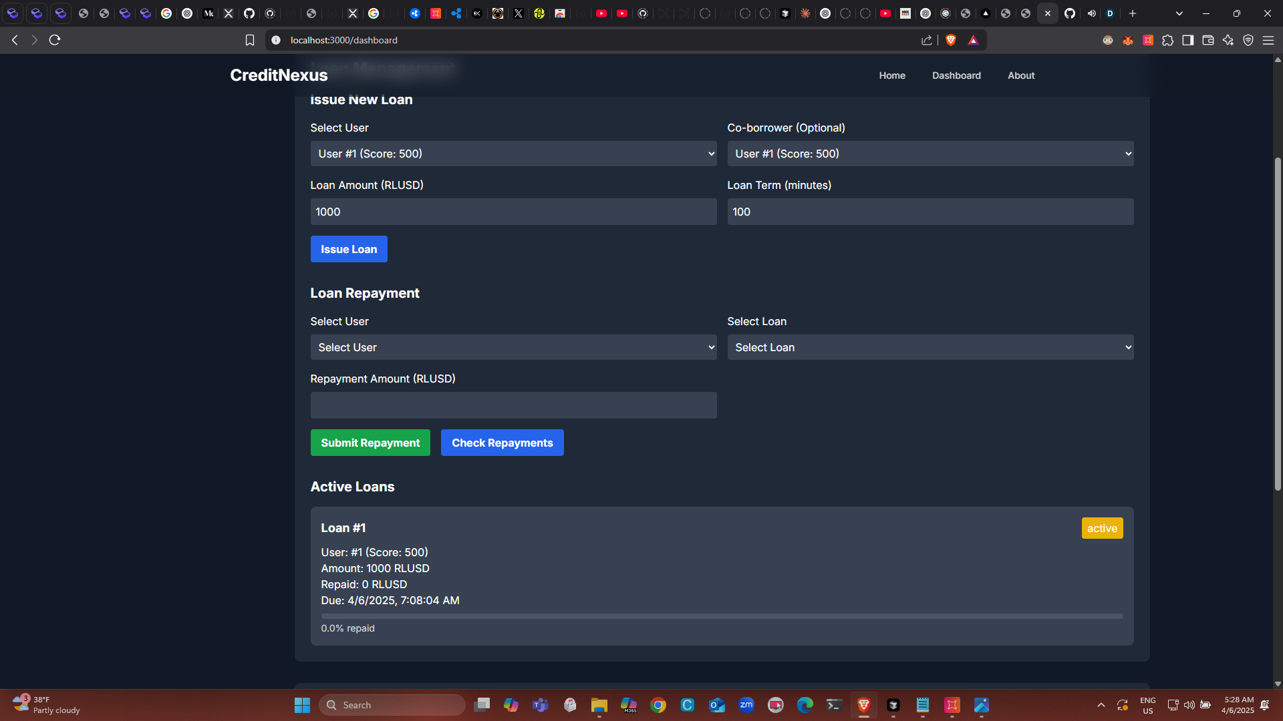Open the Brave Wallet icon
This screenshot has width=1283, height=721.
coord(1207,40)
